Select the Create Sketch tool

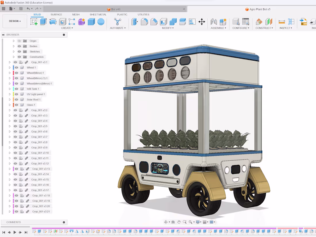tap(33, 22)
